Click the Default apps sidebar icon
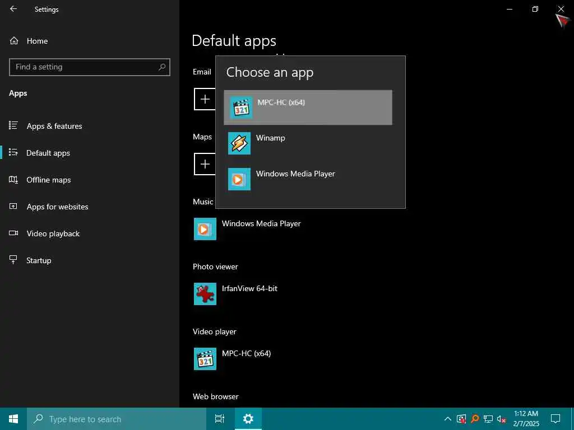 [x=13, y=152]
